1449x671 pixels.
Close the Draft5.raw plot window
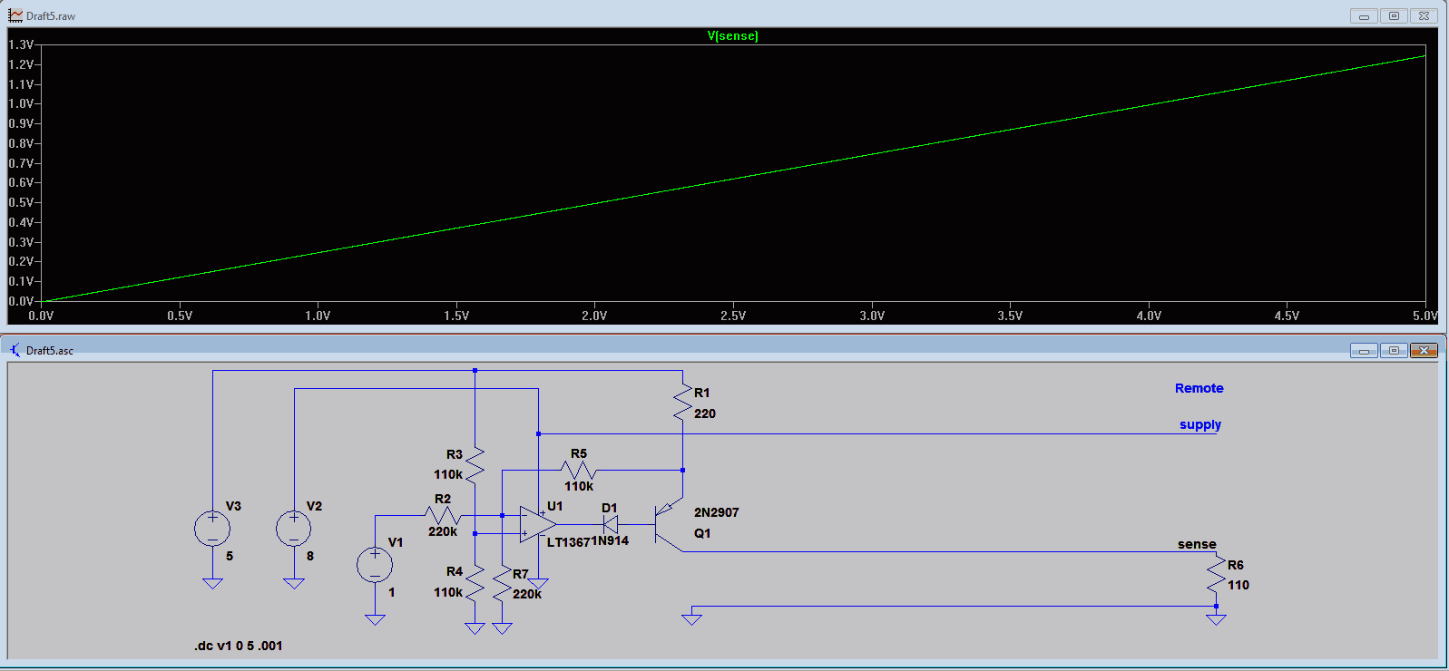coord(1424,15)
